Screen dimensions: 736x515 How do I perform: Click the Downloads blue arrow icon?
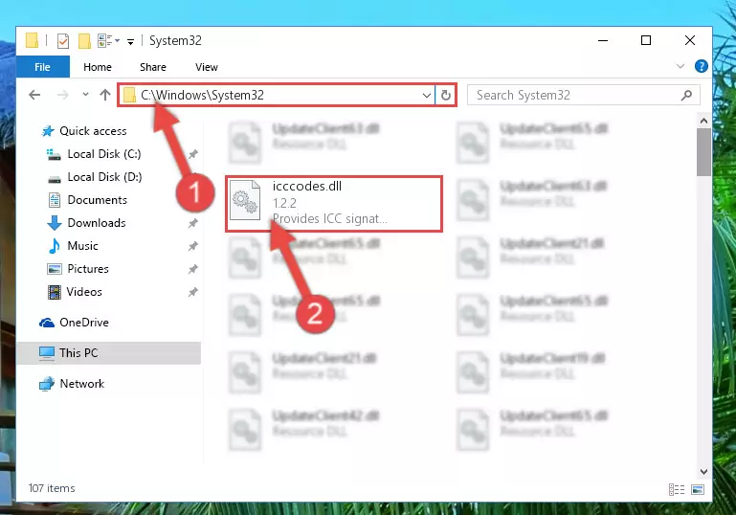coord(55,223)
